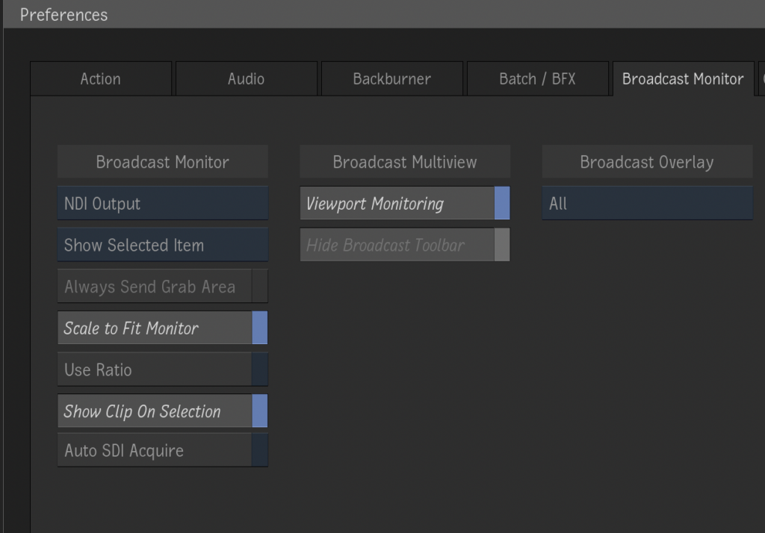Click the Broadcast Overlay section header
Screen dimensions: 765x533
647,161
